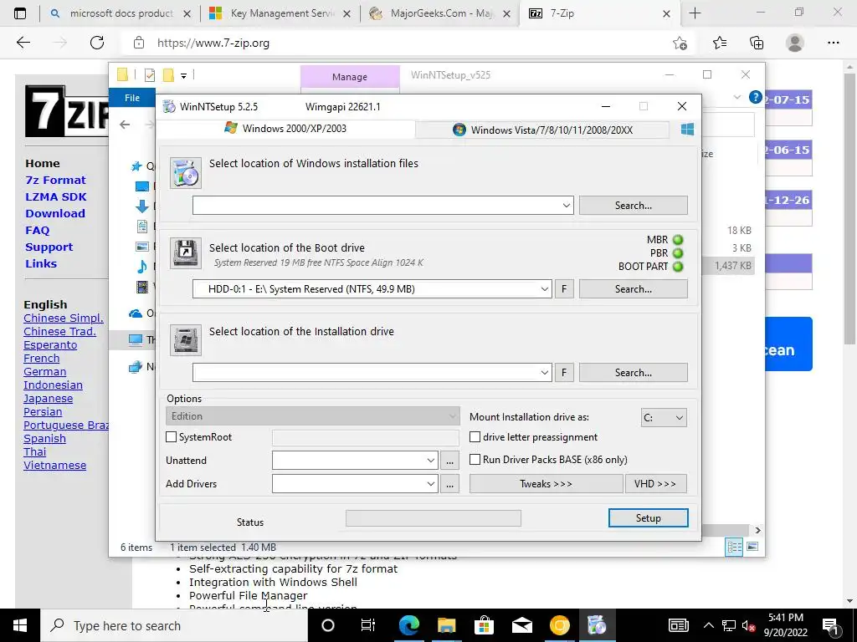857x642 pixels.
Task: Click the Search button for the Installation drive
Action: [634, 372]
